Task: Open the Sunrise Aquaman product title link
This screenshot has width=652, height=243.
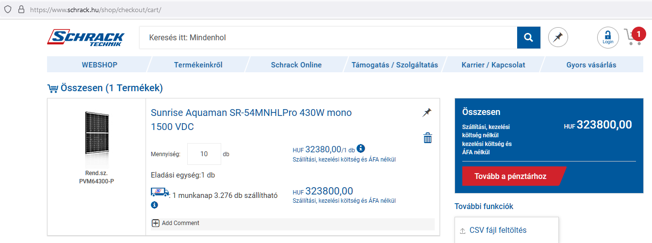Action: 251,120
